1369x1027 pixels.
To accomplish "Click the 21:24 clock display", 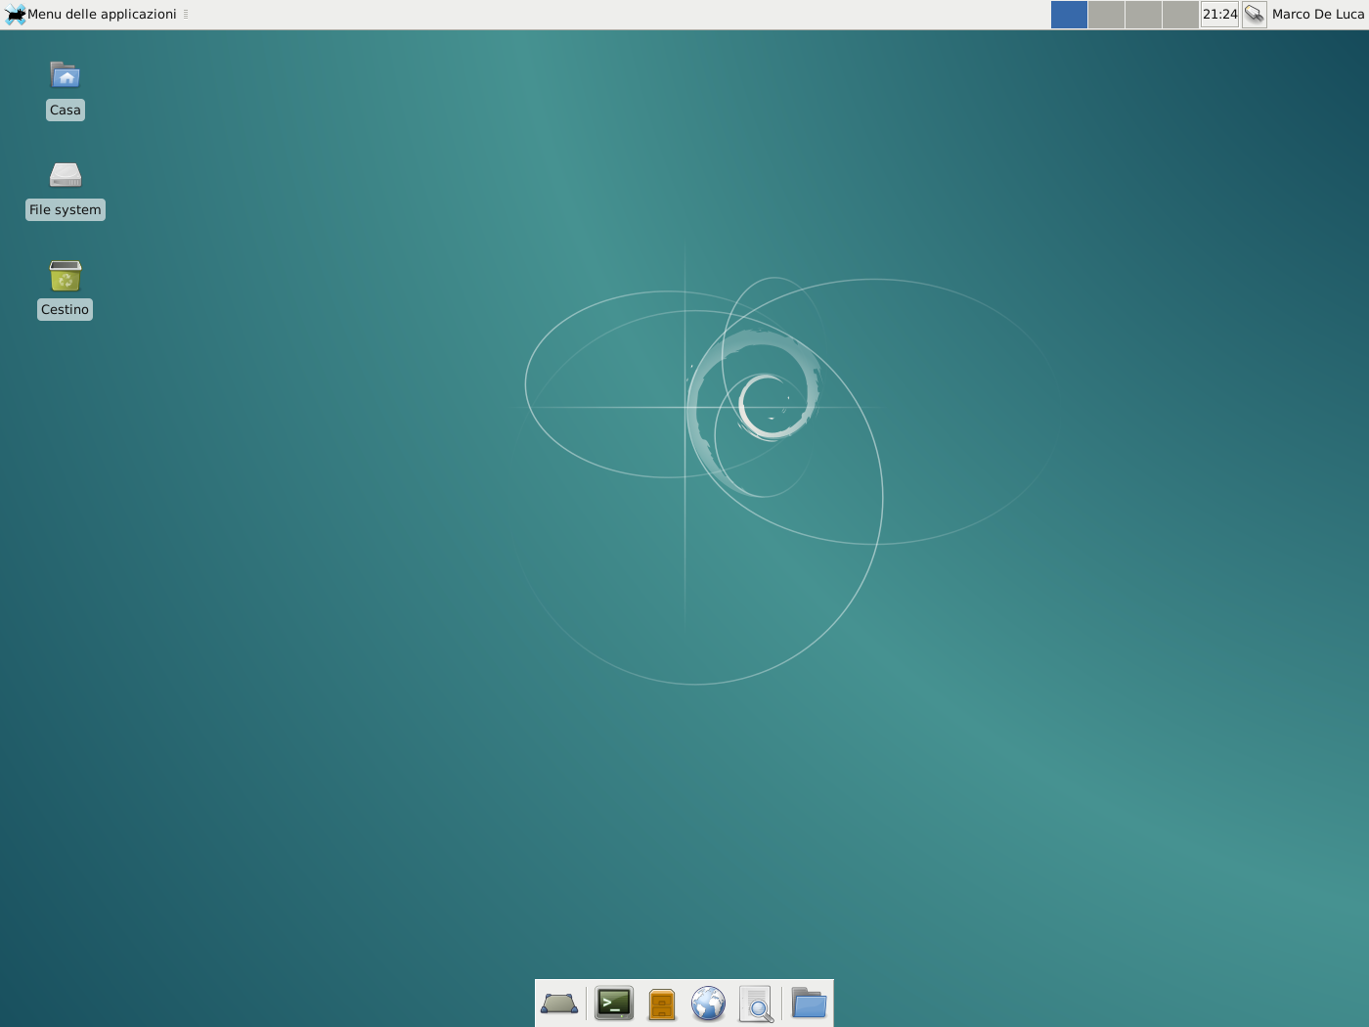I will (1218, 14).
